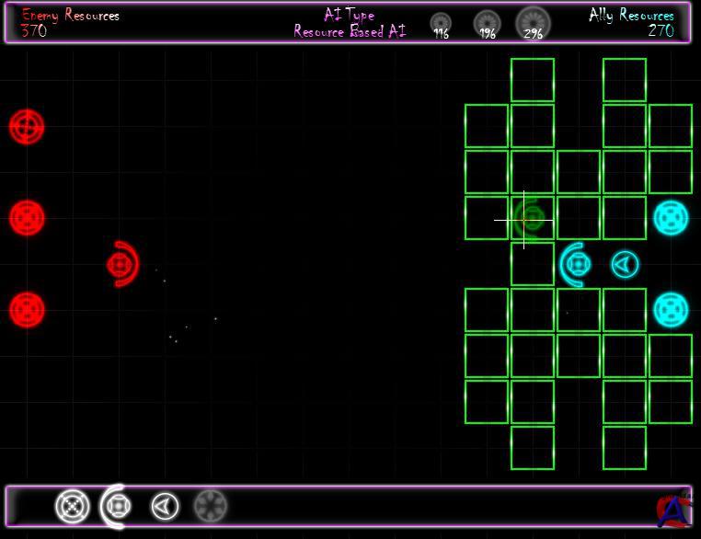The image size is (701, 539).
Task: Target the topmost red enemy turret
Action: coord(27,126)
